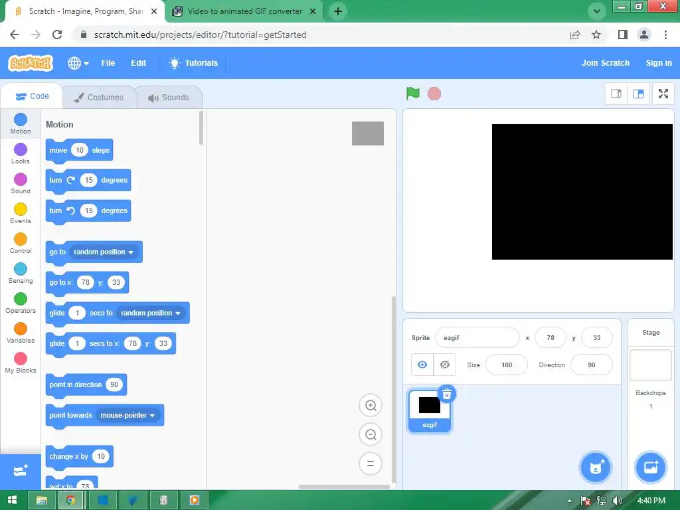Share this page from address bar
680x510 pixels.
coord(575,35)
